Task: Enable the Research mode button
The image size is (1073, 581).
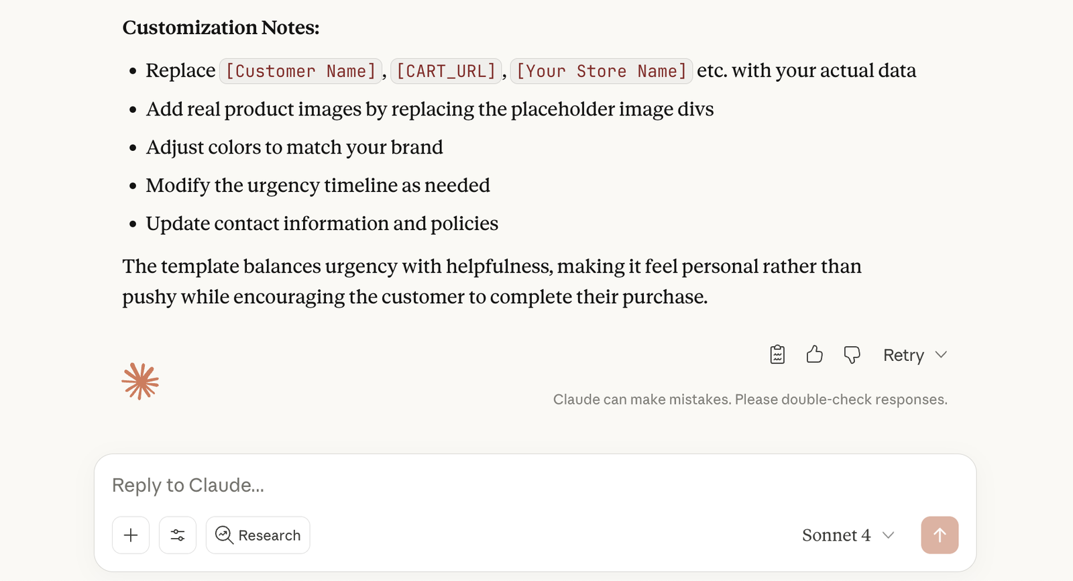Action: 258,535
